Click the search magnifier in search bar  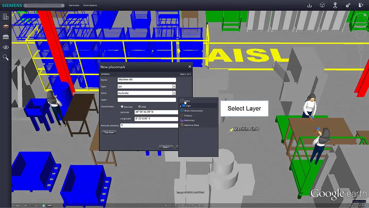pyautogui.click(x=26, y=5)
